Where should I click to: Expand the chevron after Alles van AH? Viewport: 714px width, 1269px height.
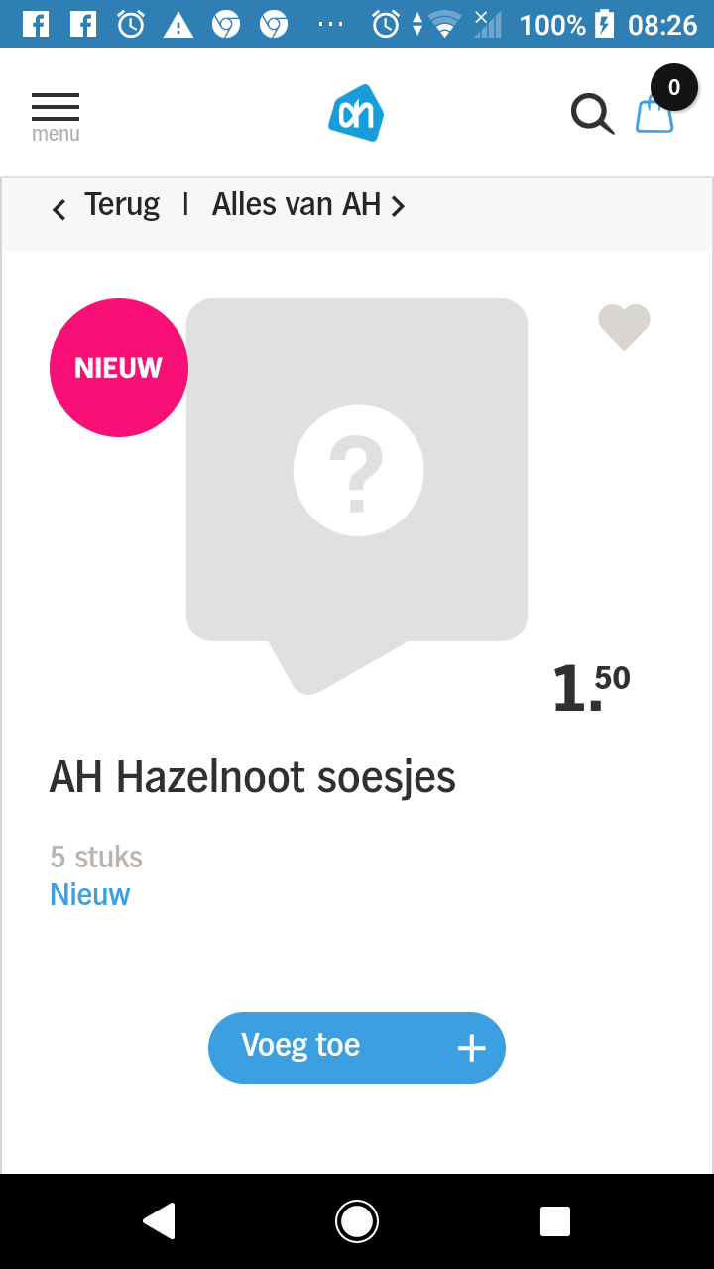398,206
